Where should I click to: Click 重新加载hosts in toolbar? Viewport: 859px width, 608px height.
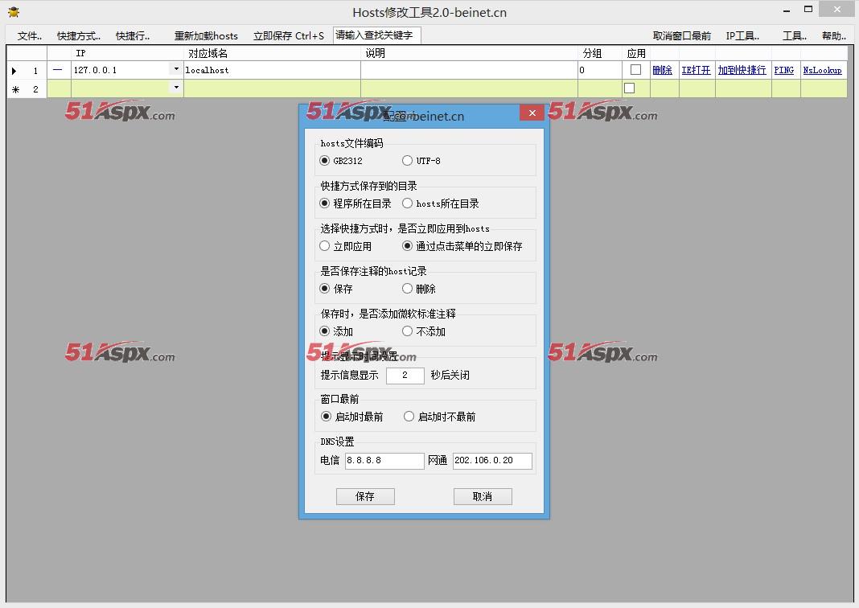click(206, 36)
